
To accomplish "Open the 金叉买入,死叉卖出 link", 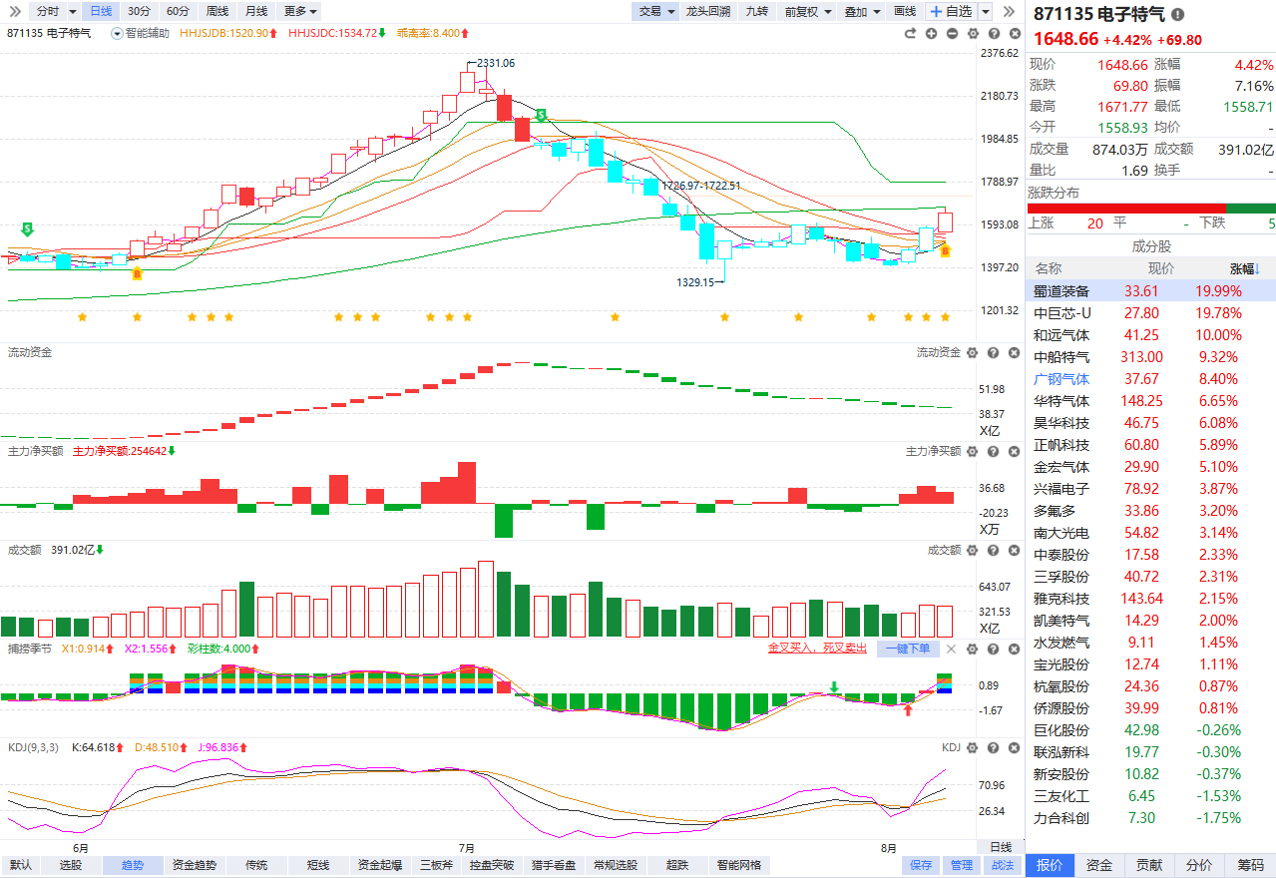I will point(818,649).
